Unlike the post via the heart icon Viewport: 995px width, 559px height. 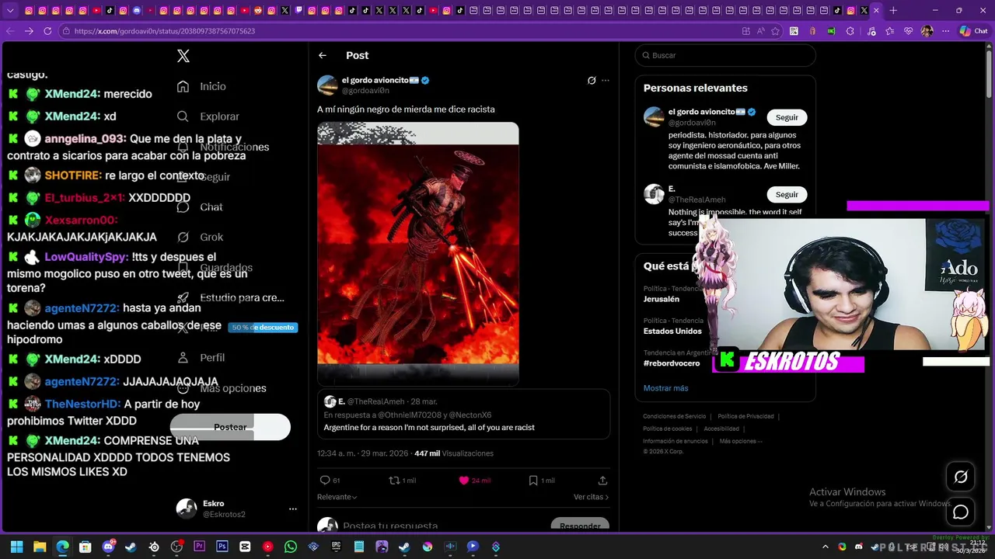tap(464, 481)
